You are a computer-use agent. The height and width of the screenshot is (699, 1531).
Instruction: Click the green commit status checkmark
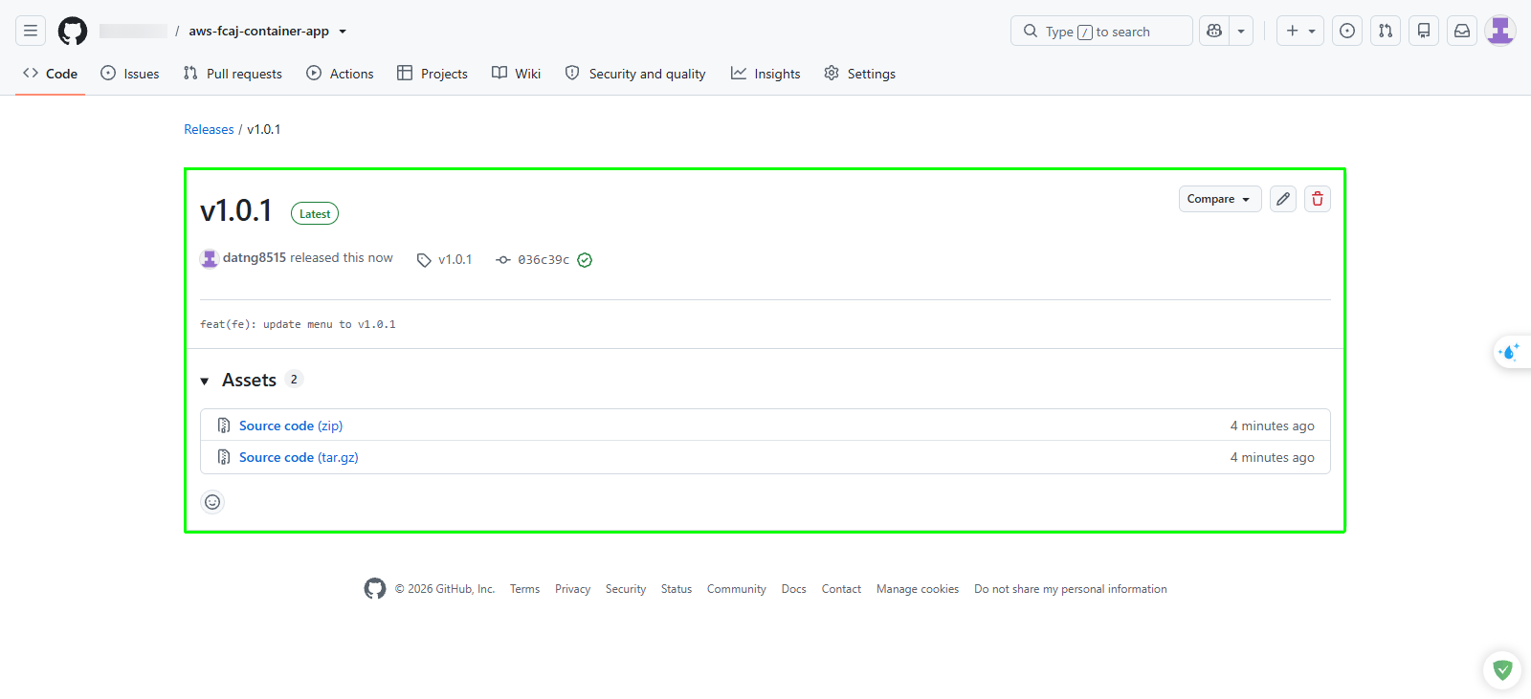pyautogui.click(x=585, y=260)
